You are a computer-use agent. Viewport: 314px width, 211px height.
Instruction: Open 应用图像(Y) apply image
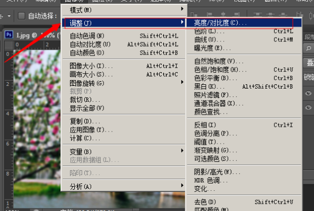[124, 130]
